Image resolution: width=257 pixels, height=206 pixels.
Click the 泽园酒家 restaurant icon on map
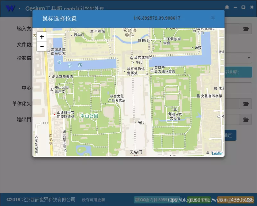click(49, 52)
